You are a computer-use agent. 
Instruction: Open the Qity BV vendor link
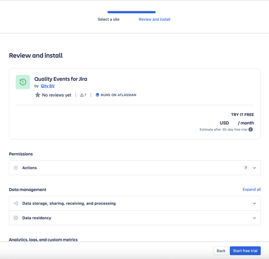(47, 86)
